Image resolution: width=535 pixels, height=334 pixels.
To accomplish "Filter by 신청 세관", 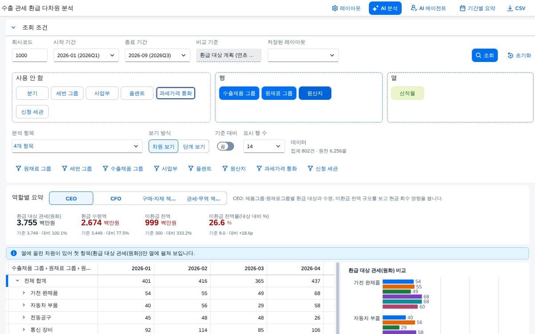I will point(323,169).
